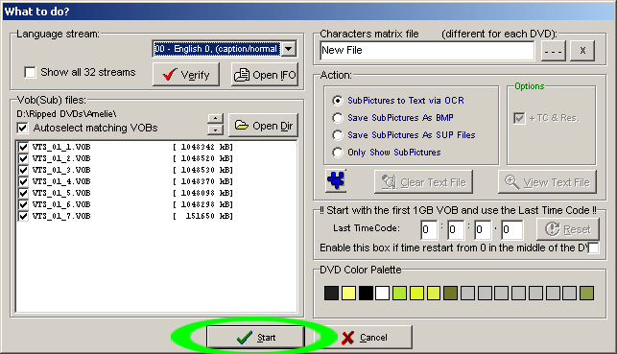Click the Open Dir folder button

point(263,126)
